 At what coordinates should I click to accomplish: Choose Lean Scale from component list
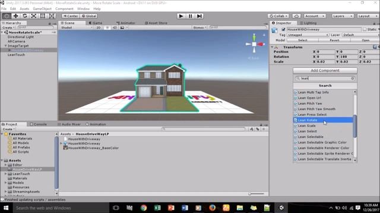point(323,125)
